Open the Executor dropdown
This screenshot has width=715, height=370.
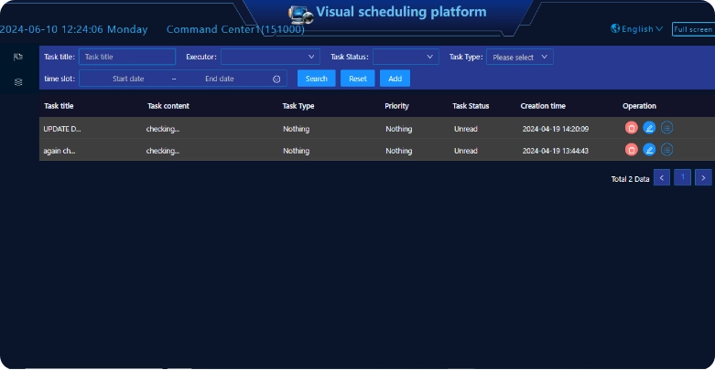270,57
